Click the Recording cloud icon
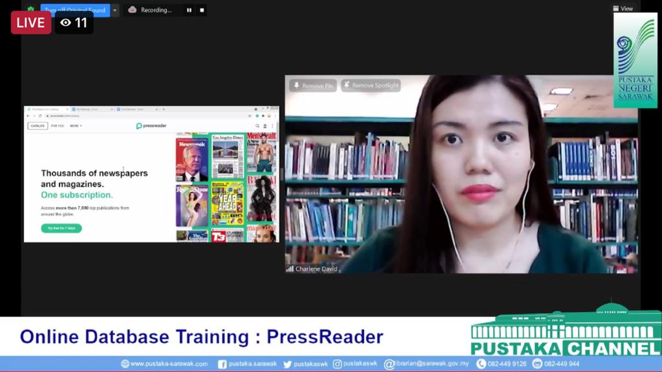 point(132,10)
